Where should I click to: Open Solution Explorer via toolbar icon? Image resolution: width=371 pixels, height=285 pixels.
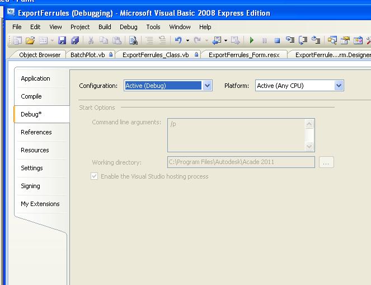click(332, 40)
